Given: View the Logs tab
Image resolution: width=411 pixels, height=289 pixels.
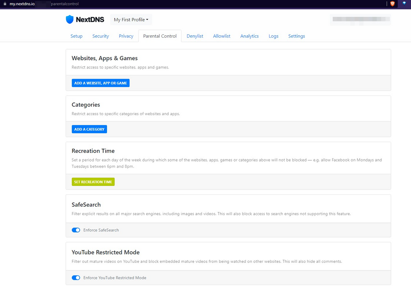Looking at the screenshot, I should [273, 36].
